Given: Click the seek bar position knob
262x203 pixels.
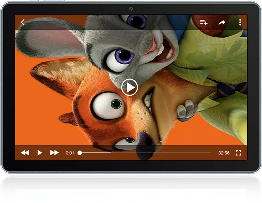Looking at the screenshot, I should coord(80,153).
